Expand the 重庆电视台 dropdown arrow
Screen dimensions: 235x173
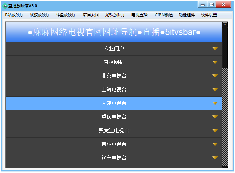215,117
